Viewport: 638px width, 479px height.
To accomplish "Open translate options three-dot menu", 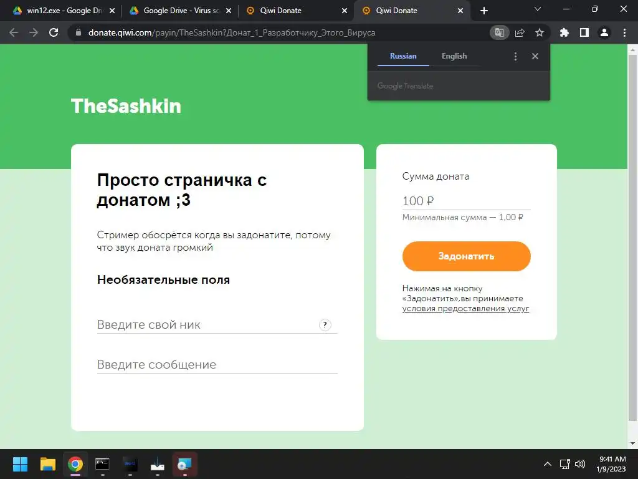I will (515, 56).
